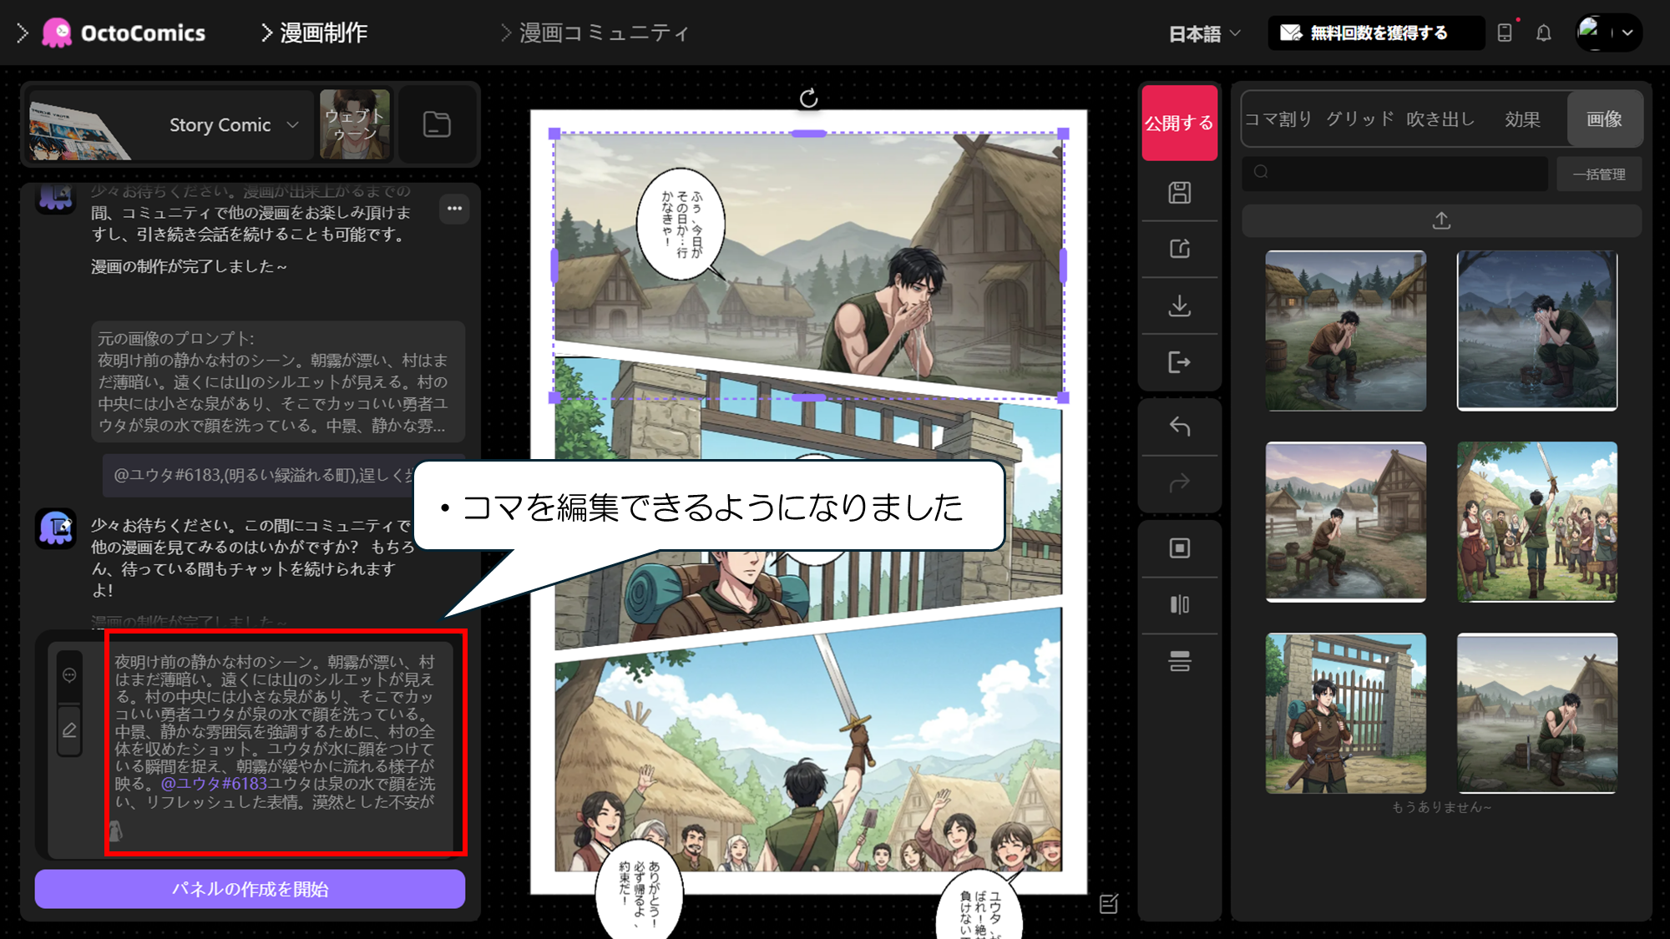Open the notifications bell

click(x=1544, y=33)
